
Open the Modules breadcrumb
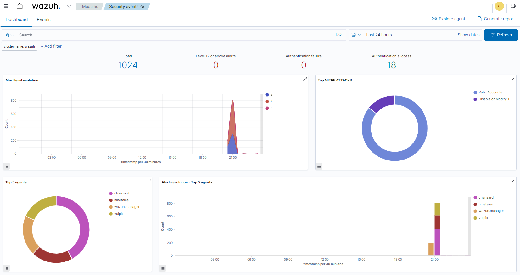(x=90, y=7)
